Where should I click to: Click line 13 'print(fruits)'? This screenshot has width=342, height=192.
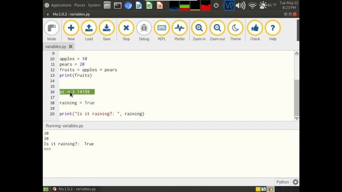tap(76, 75)
